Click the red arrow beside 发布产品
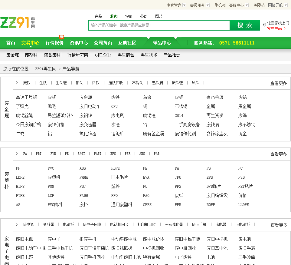This screenshot has width=291, height=265. [x=285, y=28]
